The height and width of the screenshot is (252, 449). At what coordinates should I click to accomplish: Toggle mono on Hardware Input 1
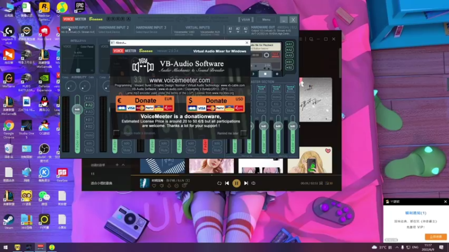click(89, 135)
